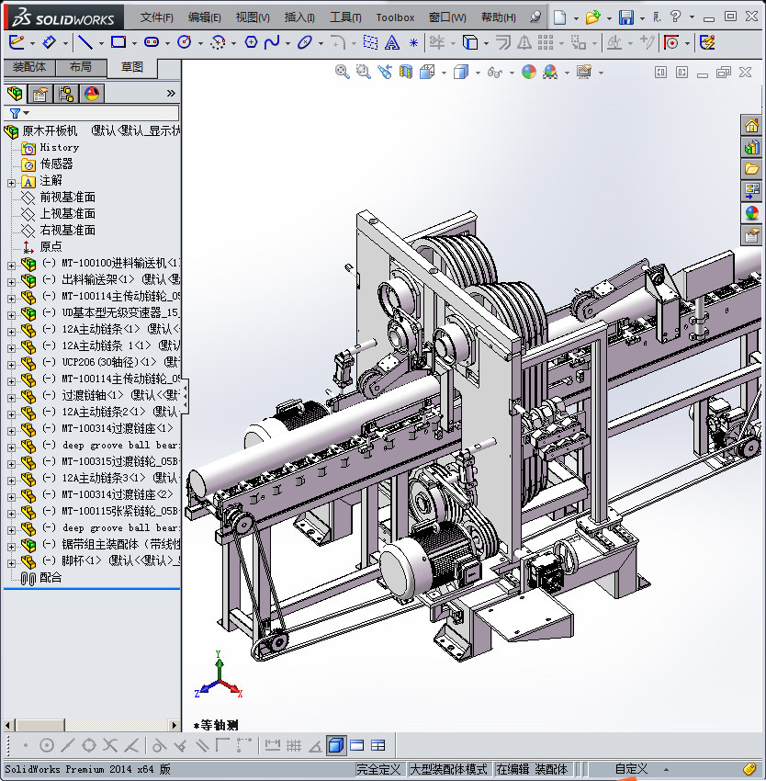Screen dimensions: 766x781
Task: Expand the hidden manager tabs chevron
Action: 172,93
